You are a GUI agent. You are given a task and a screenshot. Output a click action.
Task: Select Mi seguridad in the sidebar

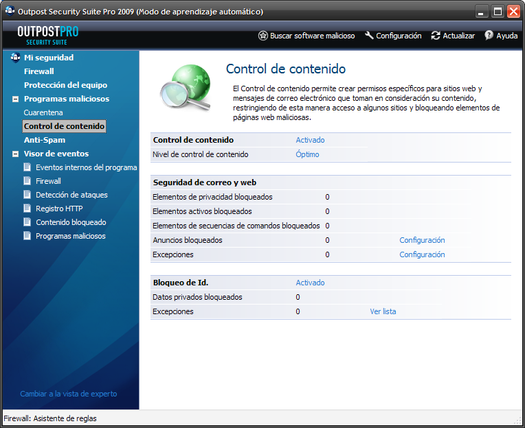[49, 58]
